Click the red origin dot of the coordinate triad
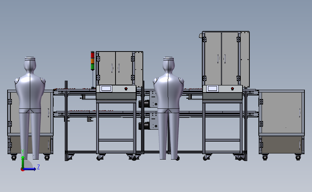 pos(22,170)
